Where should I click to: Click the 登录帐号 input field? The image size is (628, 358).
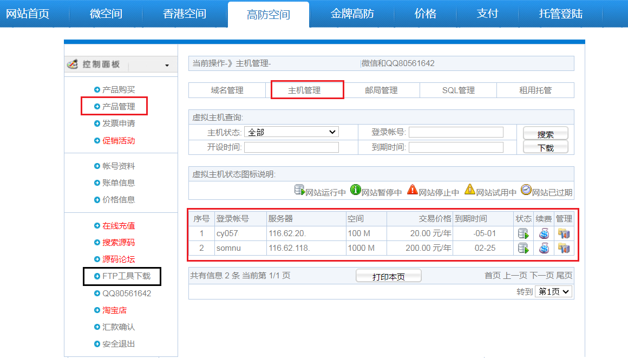pos(456,132)
